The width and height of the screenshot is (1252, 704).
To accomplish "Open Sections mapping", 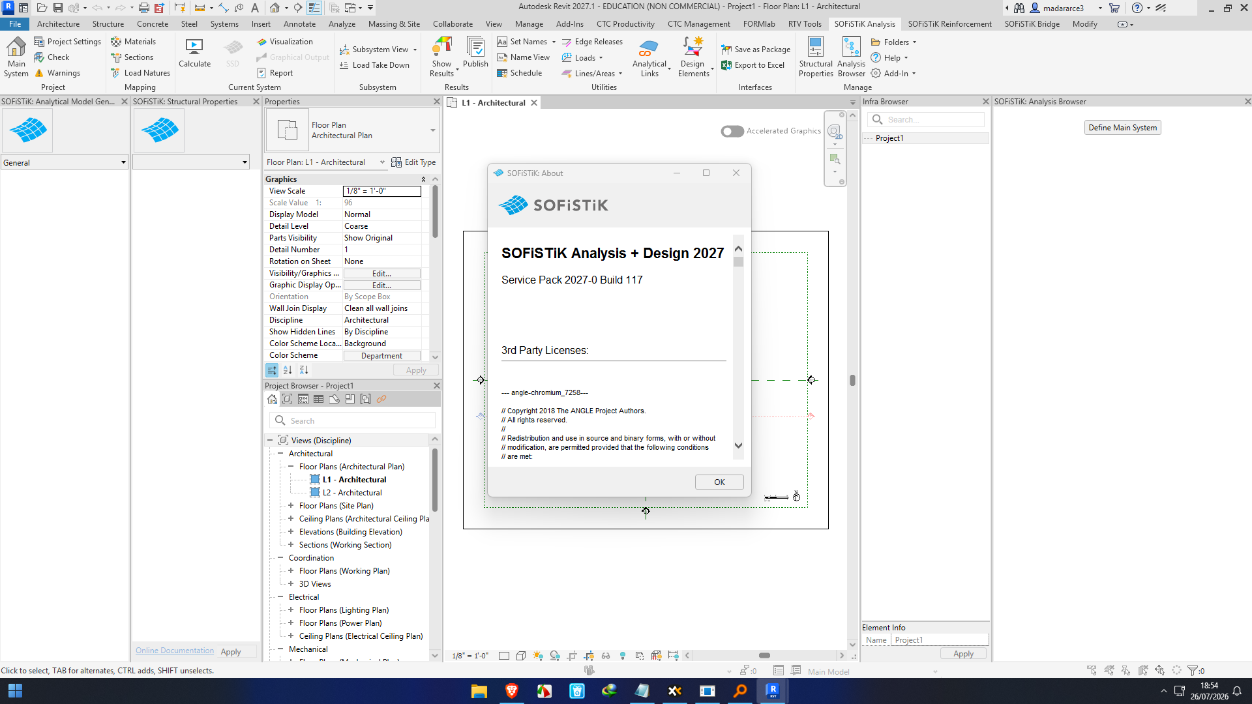I will click(132, 57).
